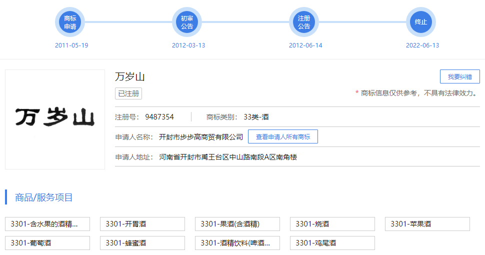Click the 商标信息仅供参考 disclaimer text
This screenshot has width=485, height=255.
point(417,93)
